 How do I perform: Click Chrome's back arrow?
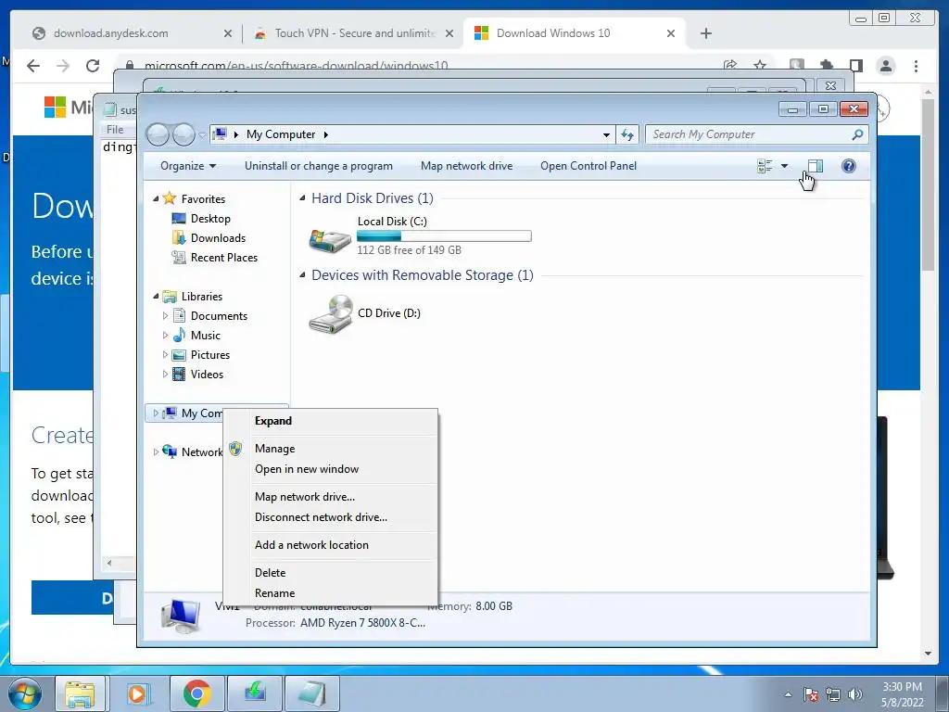point(33,66)
